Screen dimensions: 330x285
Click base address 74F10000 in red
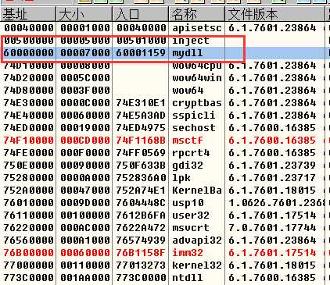coord(29,141)
